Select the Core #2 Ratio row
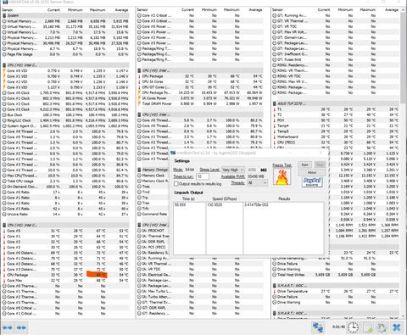 (65, 203)
